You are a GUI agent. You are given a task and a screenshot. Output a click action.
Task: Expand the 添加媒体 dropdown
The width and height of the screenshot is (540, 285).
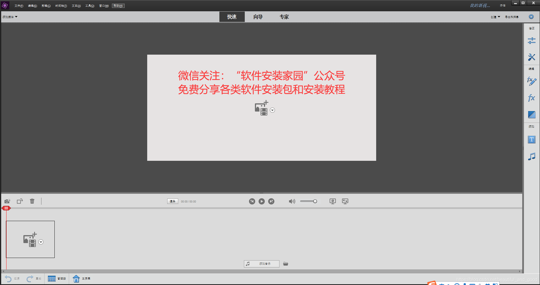tap(10, 17)
